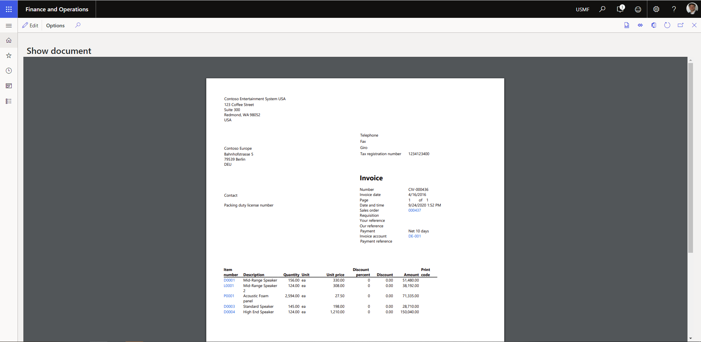Open the page in a new window
The width and height of the screenshot is (701, 342).
point(681,25)
